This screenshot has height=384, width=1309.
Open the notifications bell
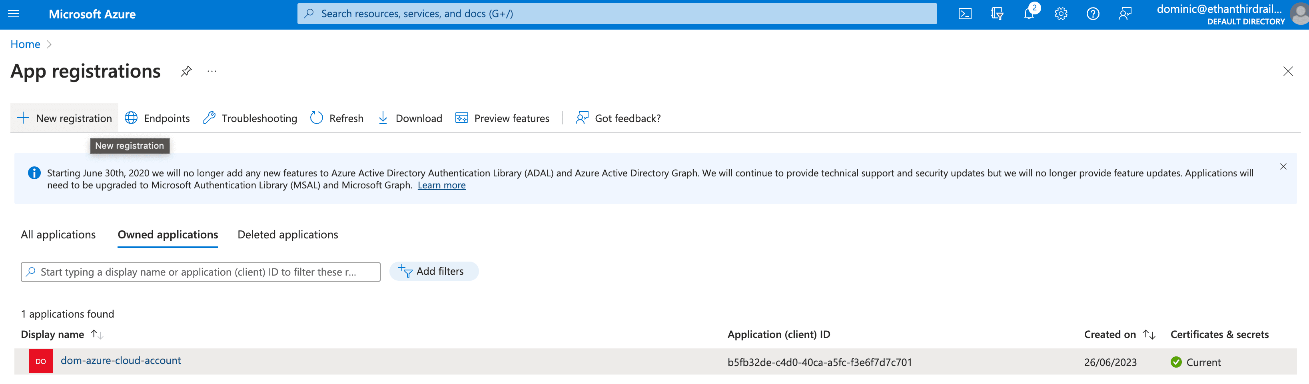[1030, 13]
